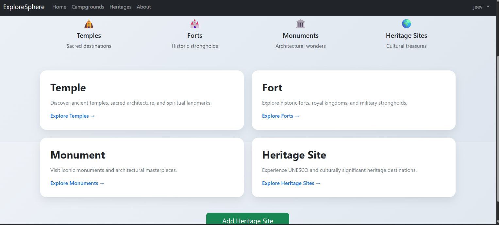
Task: Click the 'Experience UNESCO' description text
Action: pyautogui.click(x=339, y=170)
